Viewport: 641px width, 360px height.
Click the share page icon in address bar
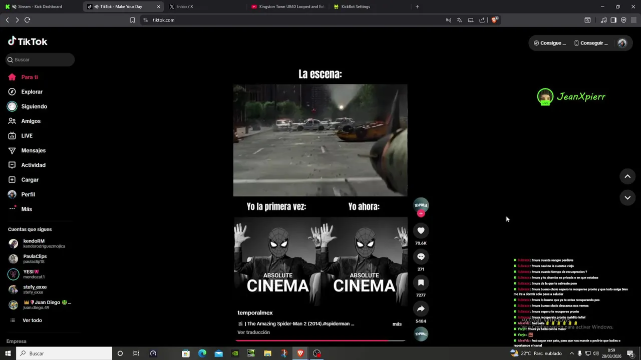click(482, 20)
